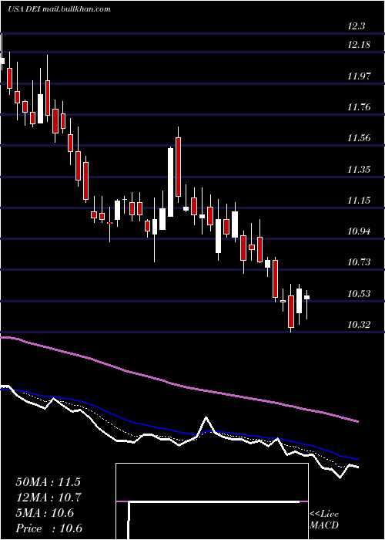
Task: Click the 12.18 price level label
Action: pos(359,45)
